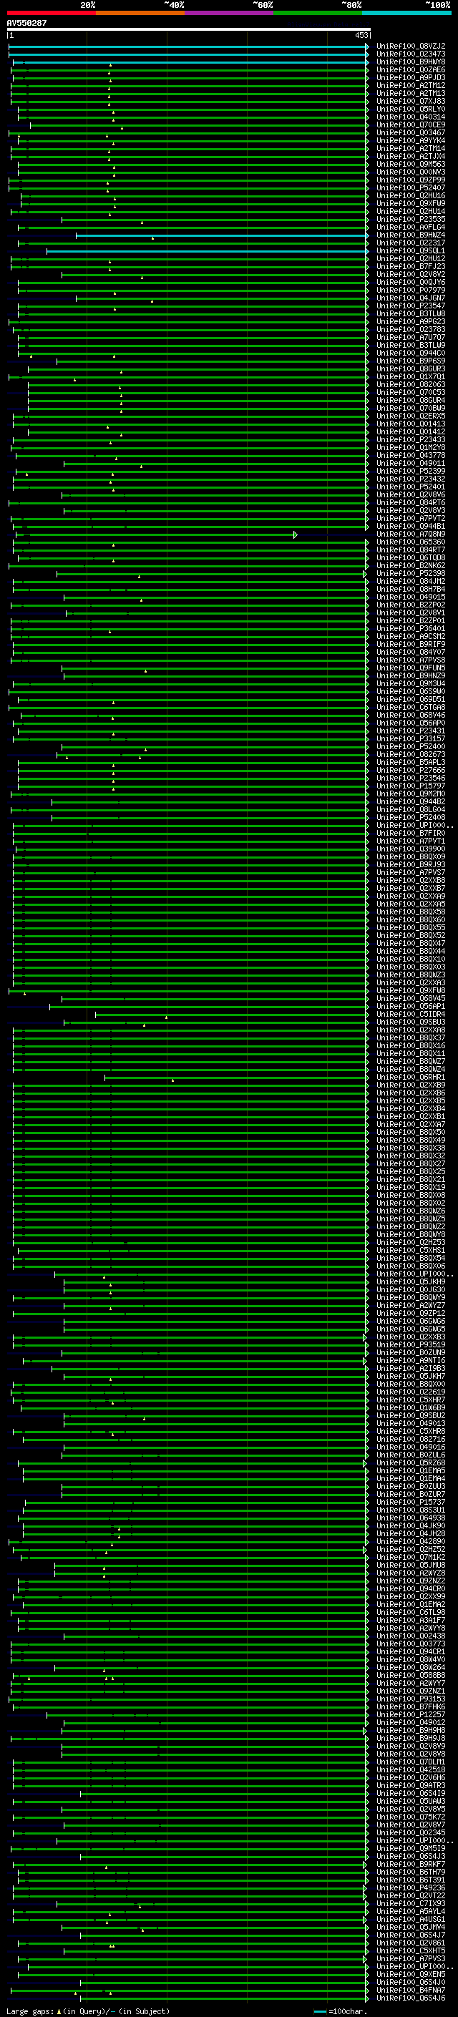Open hit UniRef100_Q56AP1

coord(411,1006)
